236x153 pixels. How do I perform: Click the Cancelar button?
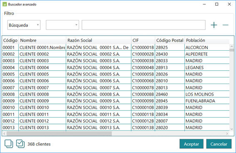click(x=219, y=144)
